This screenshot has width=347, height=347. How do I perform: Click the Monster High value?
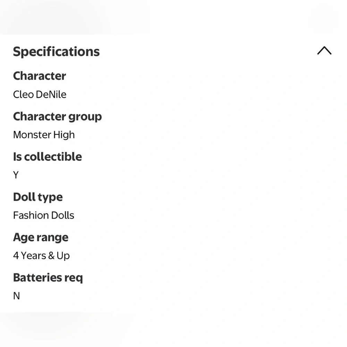pyautogui.click(x=44, y=135)
